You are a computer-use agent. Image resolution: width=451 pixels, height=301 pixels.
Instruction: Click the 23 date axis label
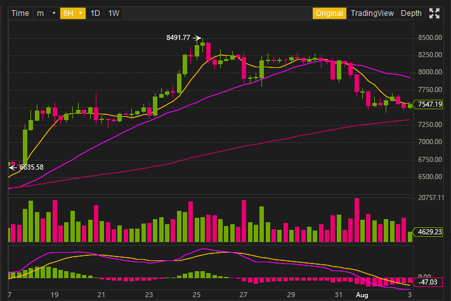pos(148,295)
